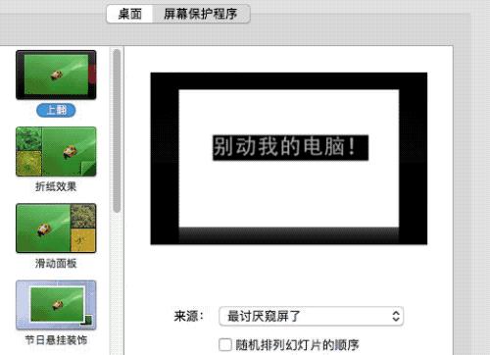Open the 来源 dropdown showing 最讨厌窥屏了
Screen dimensions: 490x355
pos(312,316)
